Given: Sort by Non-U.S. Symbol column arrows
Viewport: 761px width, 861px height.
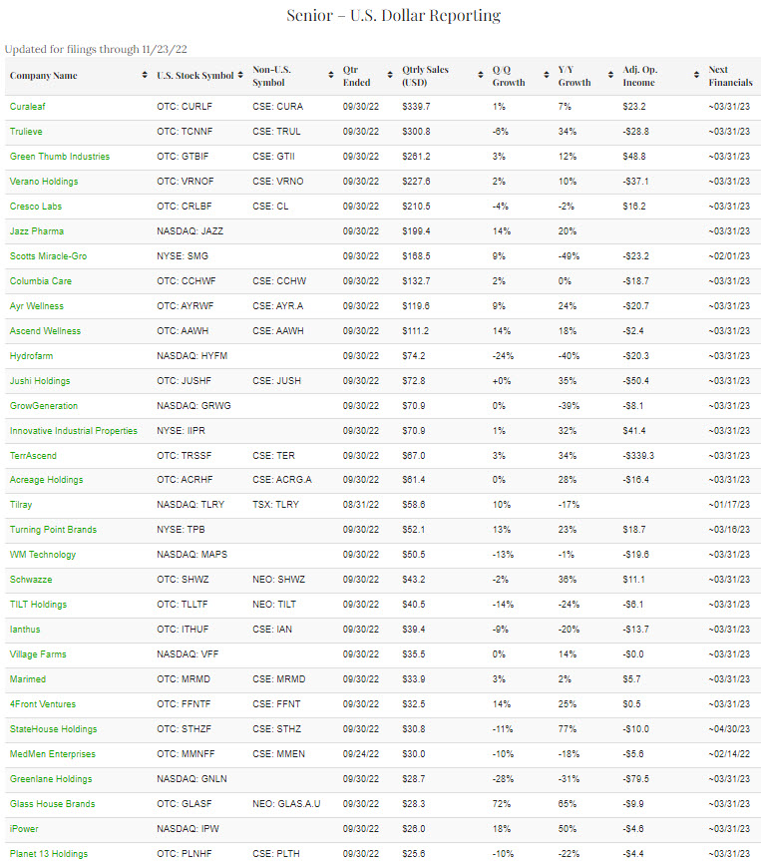Looking at the screenshot, I should [331, 76].
